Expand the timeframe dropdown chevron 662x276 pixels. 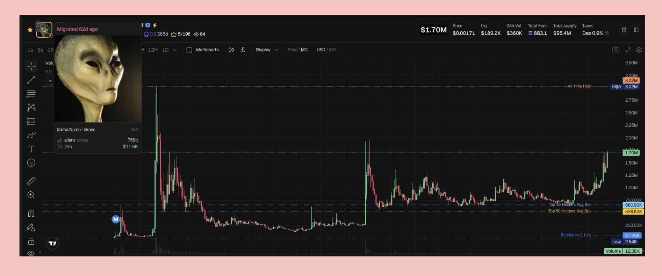click(x=175, y=50)
